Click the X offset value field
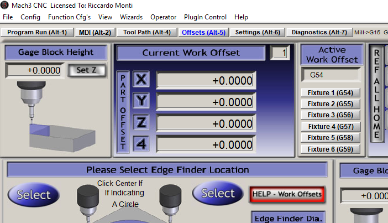 [x=205, y=81]
